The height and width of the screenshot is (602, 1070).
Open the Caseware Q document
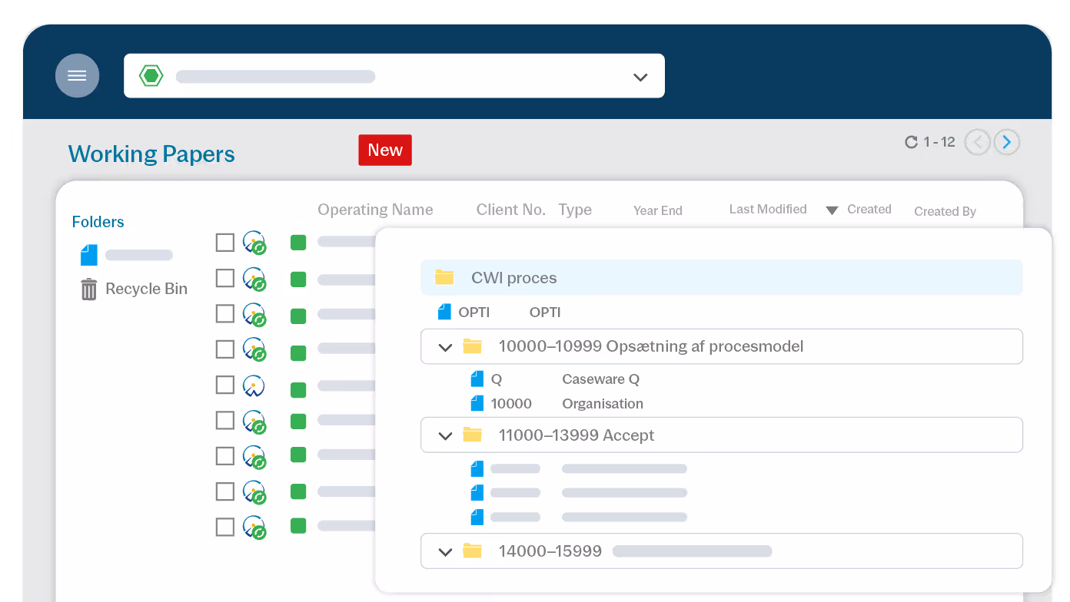600,379
